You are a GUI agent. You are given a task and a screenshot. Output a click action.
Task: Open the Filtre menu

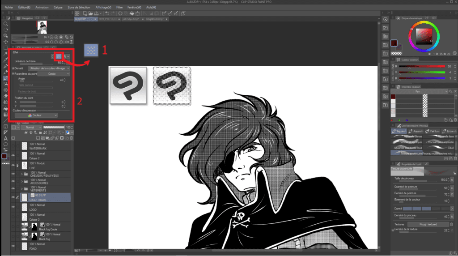pos(119,7)
